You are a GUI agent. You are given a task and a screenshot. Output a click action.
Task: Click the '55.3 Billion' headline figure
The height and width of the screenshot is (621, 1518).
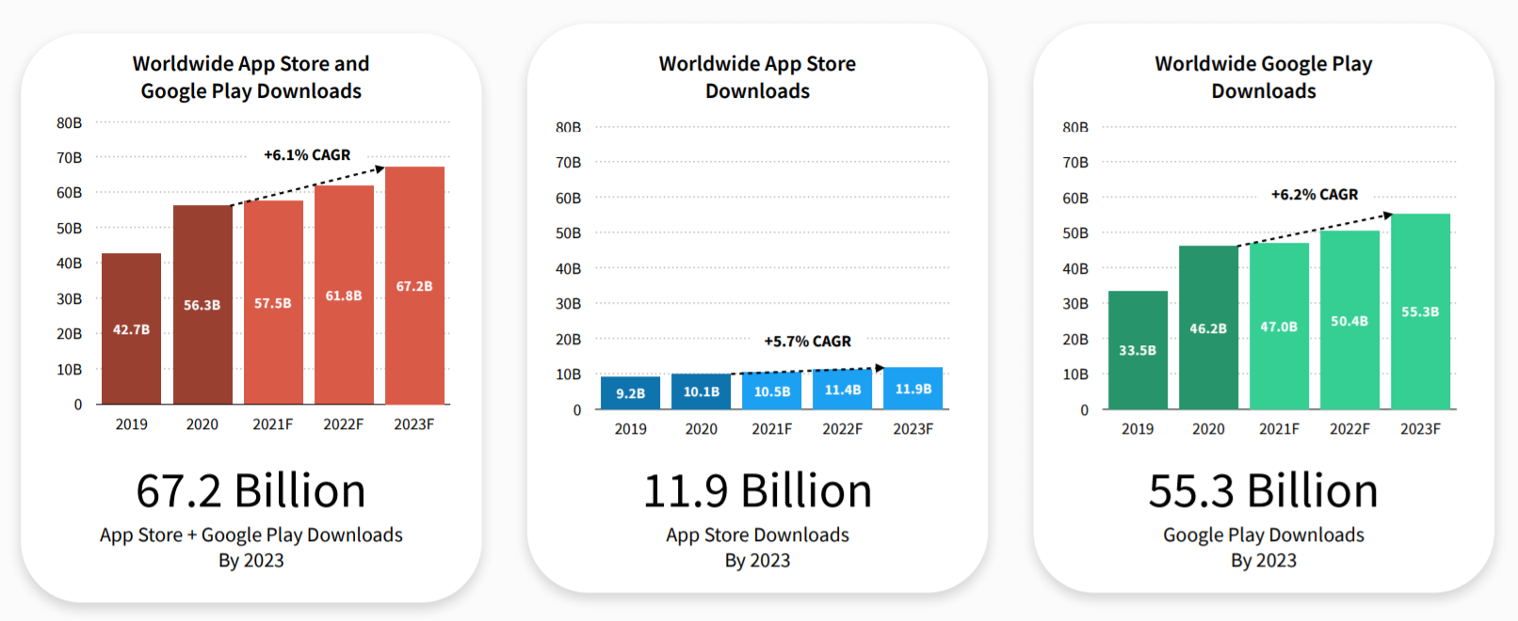click(x=1264, y=491)
